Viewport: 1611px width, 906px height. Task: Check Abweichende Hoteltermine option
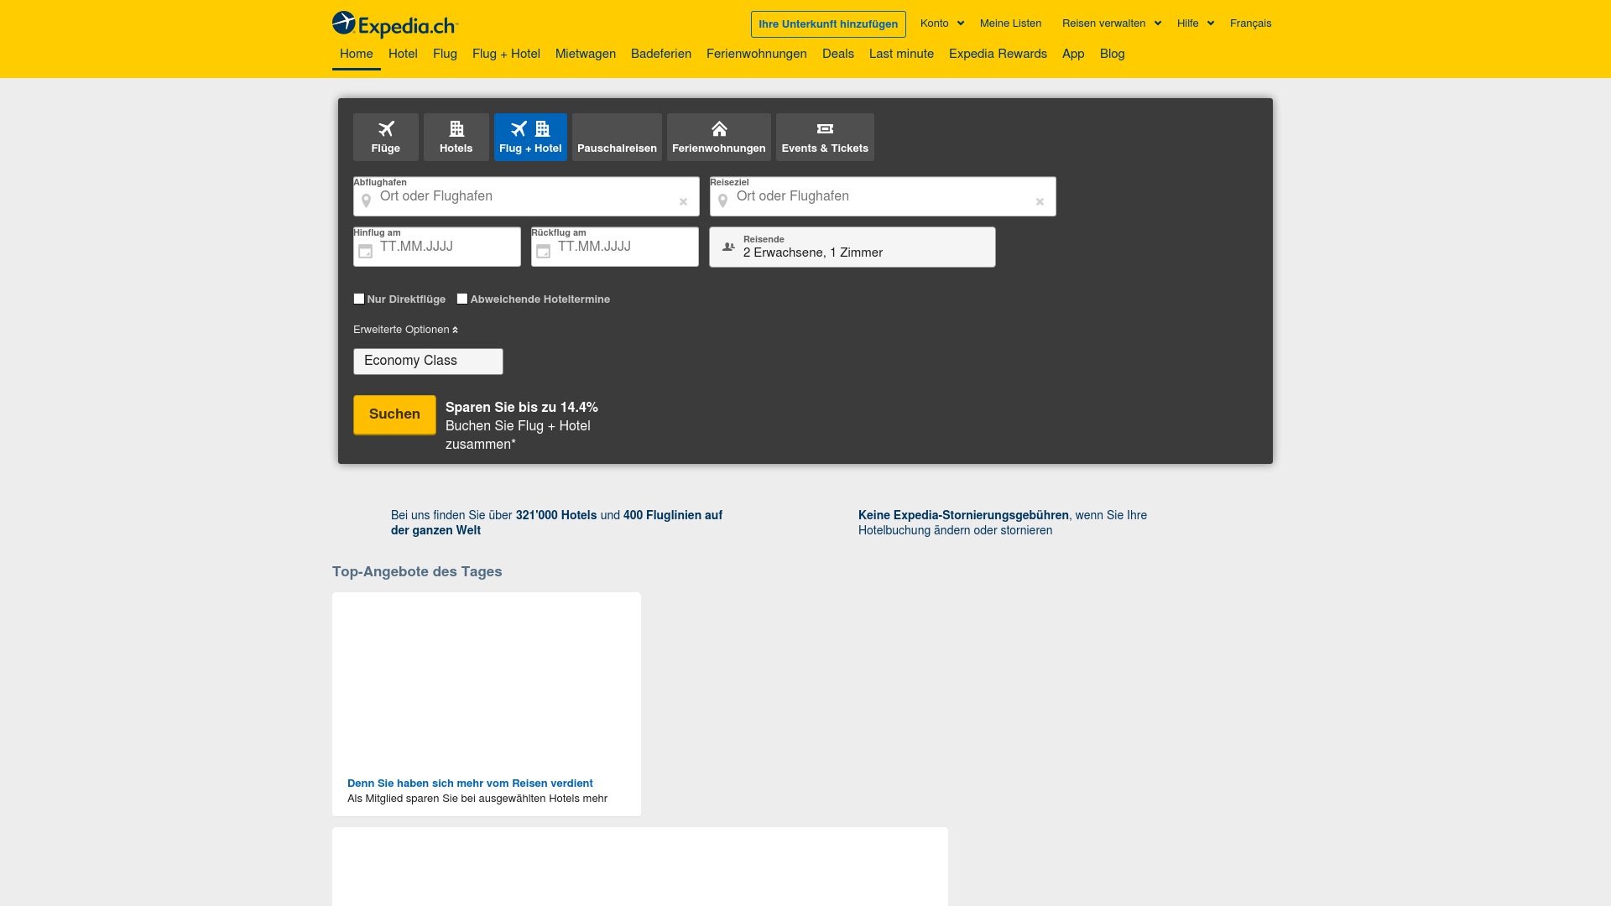click(461, 298)
